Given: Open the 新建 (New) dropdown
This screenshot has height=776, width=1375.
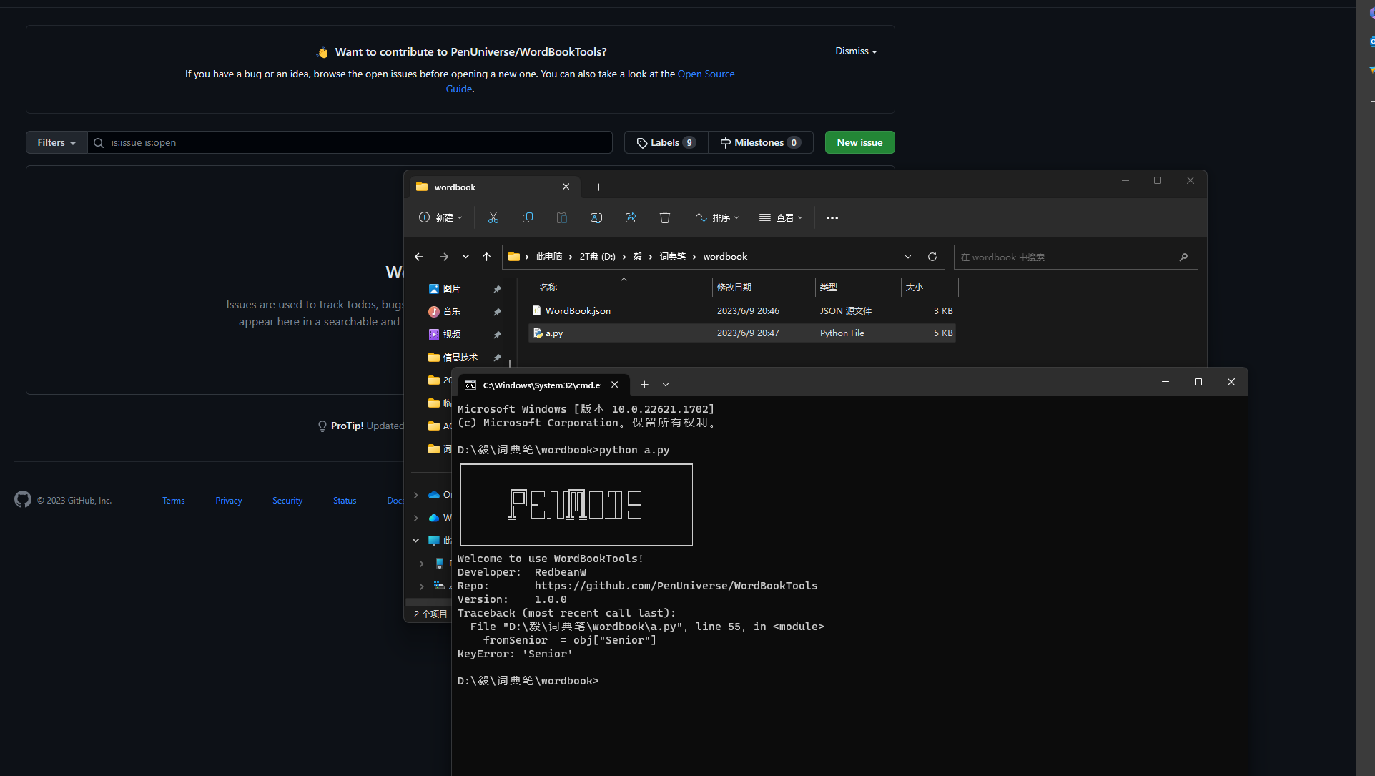Looking at the screenshot, I should coord(440,217).
